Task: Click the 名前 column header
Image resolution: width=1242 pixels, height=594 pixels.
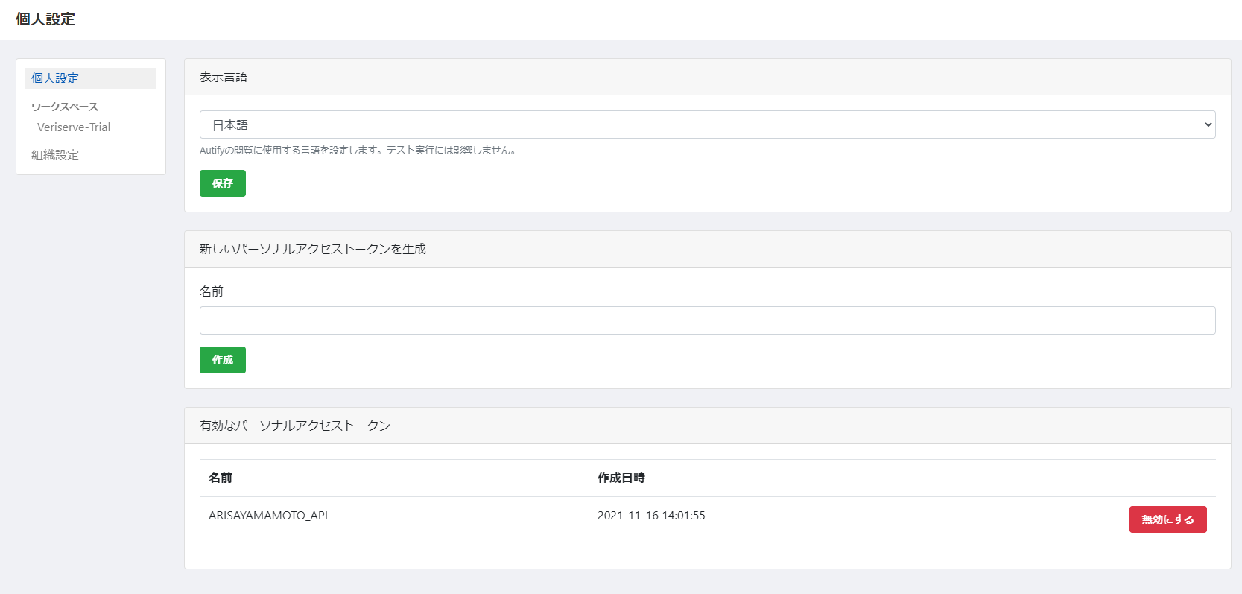Action: (221, 478)
